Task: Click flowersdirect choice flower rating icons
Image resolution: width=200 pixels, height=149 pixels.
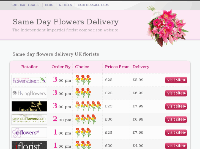Action: coord(83,80)
